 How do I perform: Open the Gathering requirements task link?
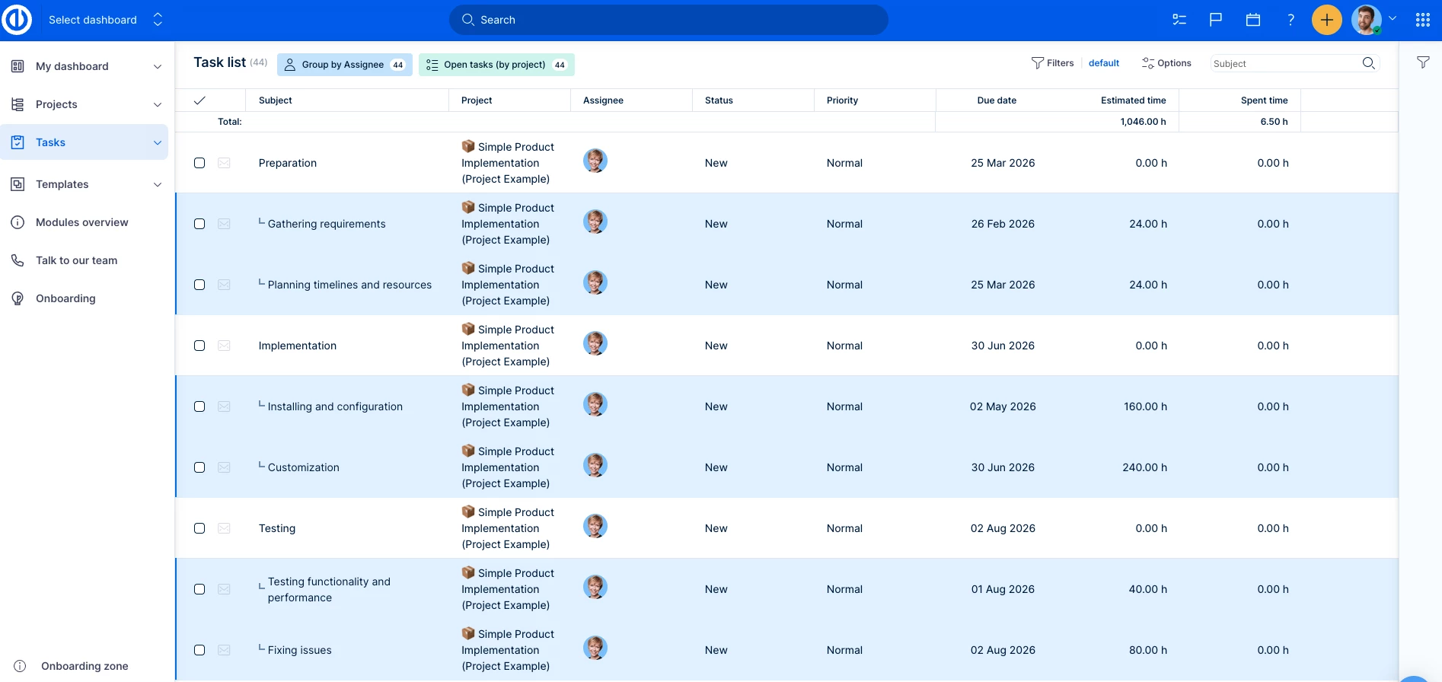point(327,224)
